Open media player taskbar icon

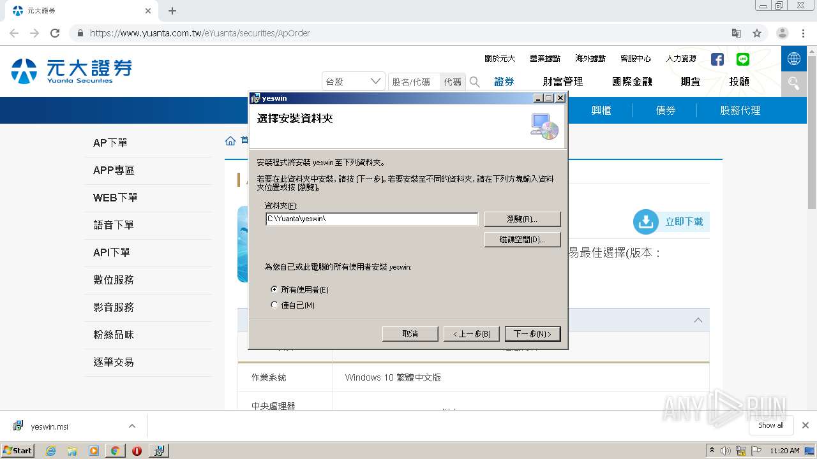click(94, 451)
